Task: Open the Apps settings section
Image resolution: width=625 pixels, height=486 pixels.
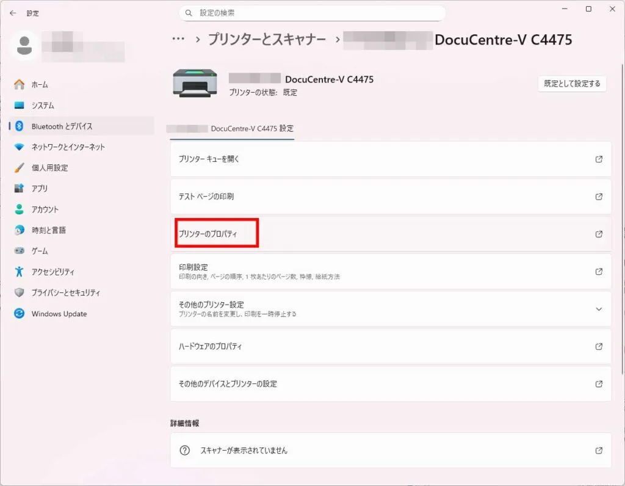Action: tap(39, 189)
